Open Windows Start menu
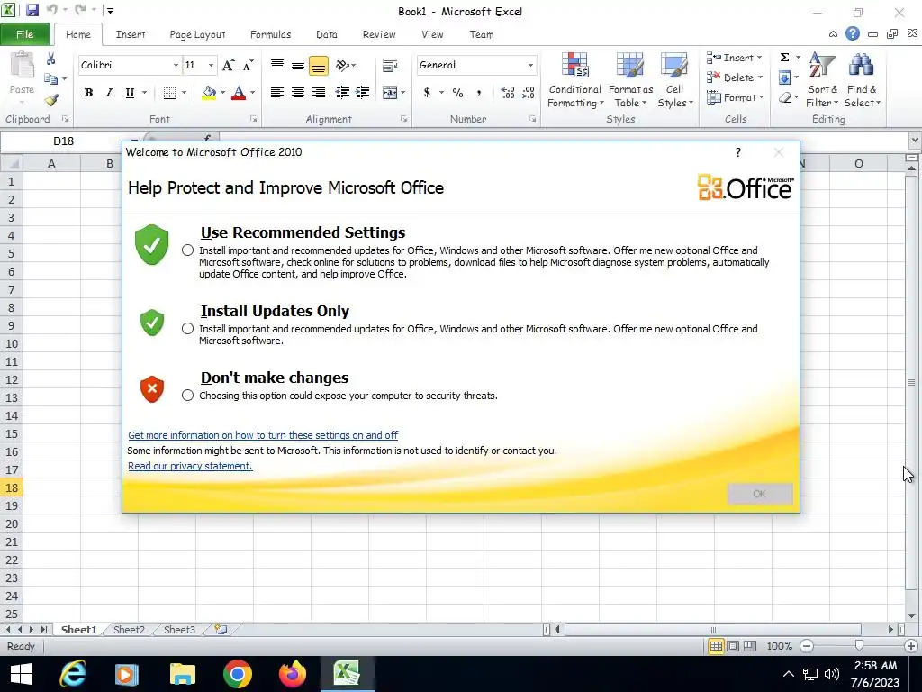Screen dimensions: 922x692 point(22,674)
